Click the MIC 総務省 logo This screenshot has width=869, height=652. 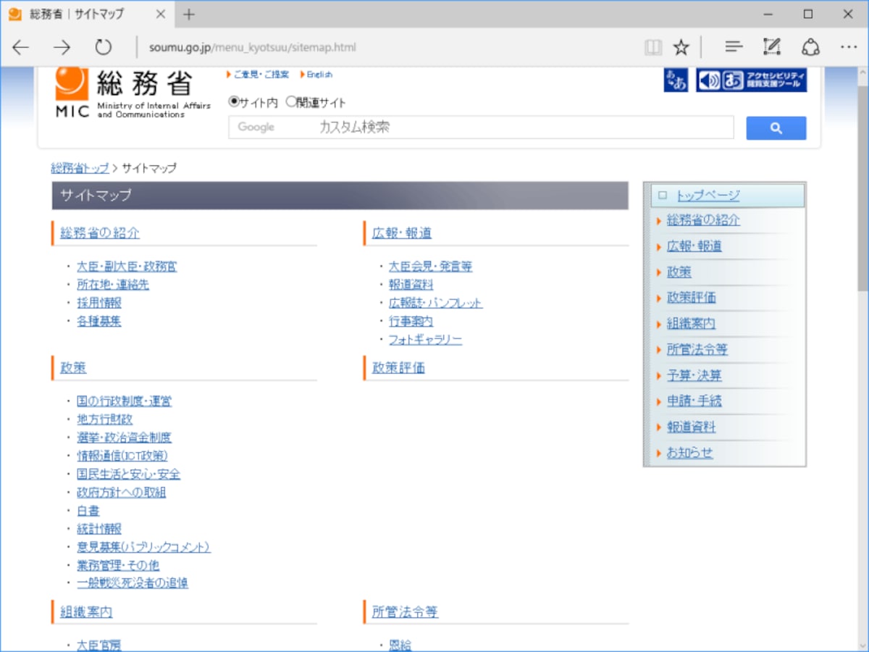click(133, 92)
